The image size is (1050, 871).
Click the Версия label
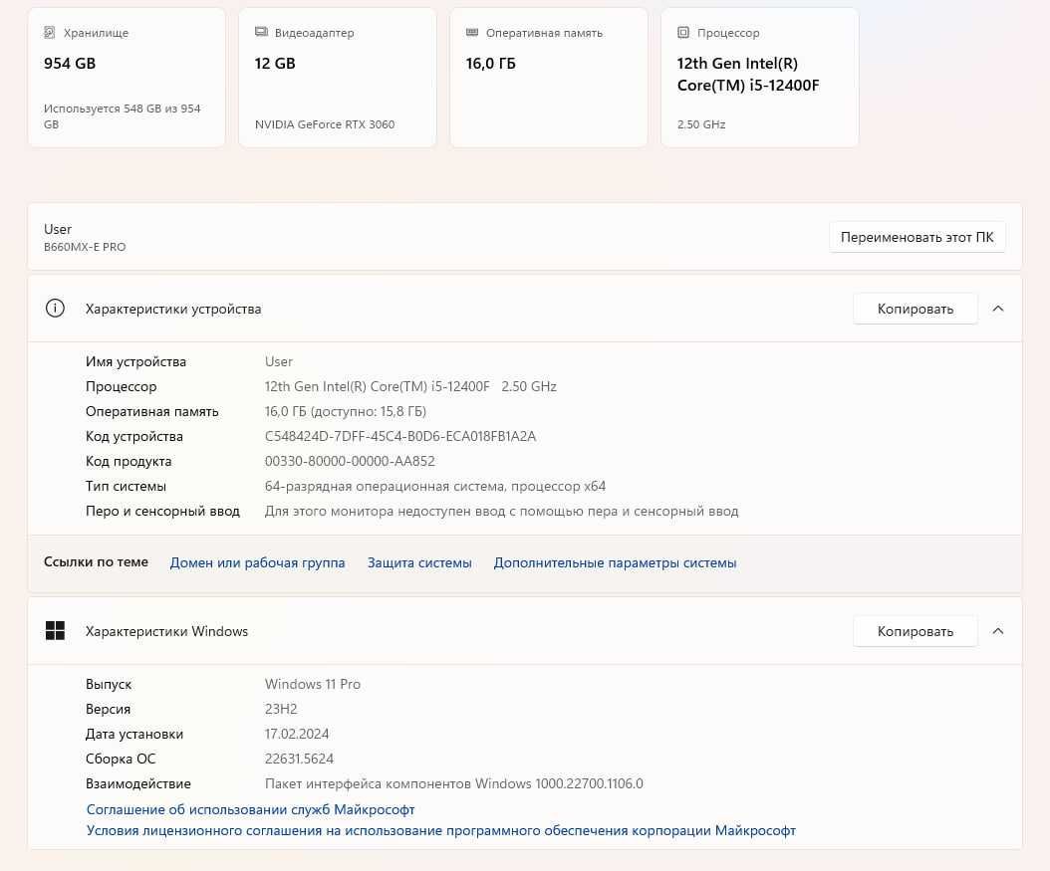pyautogui.click(x=108, y=709)
